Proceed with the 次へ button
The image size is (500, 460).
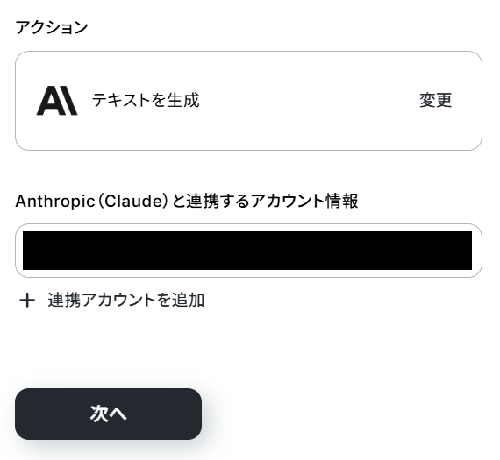[x=108, y=414]
